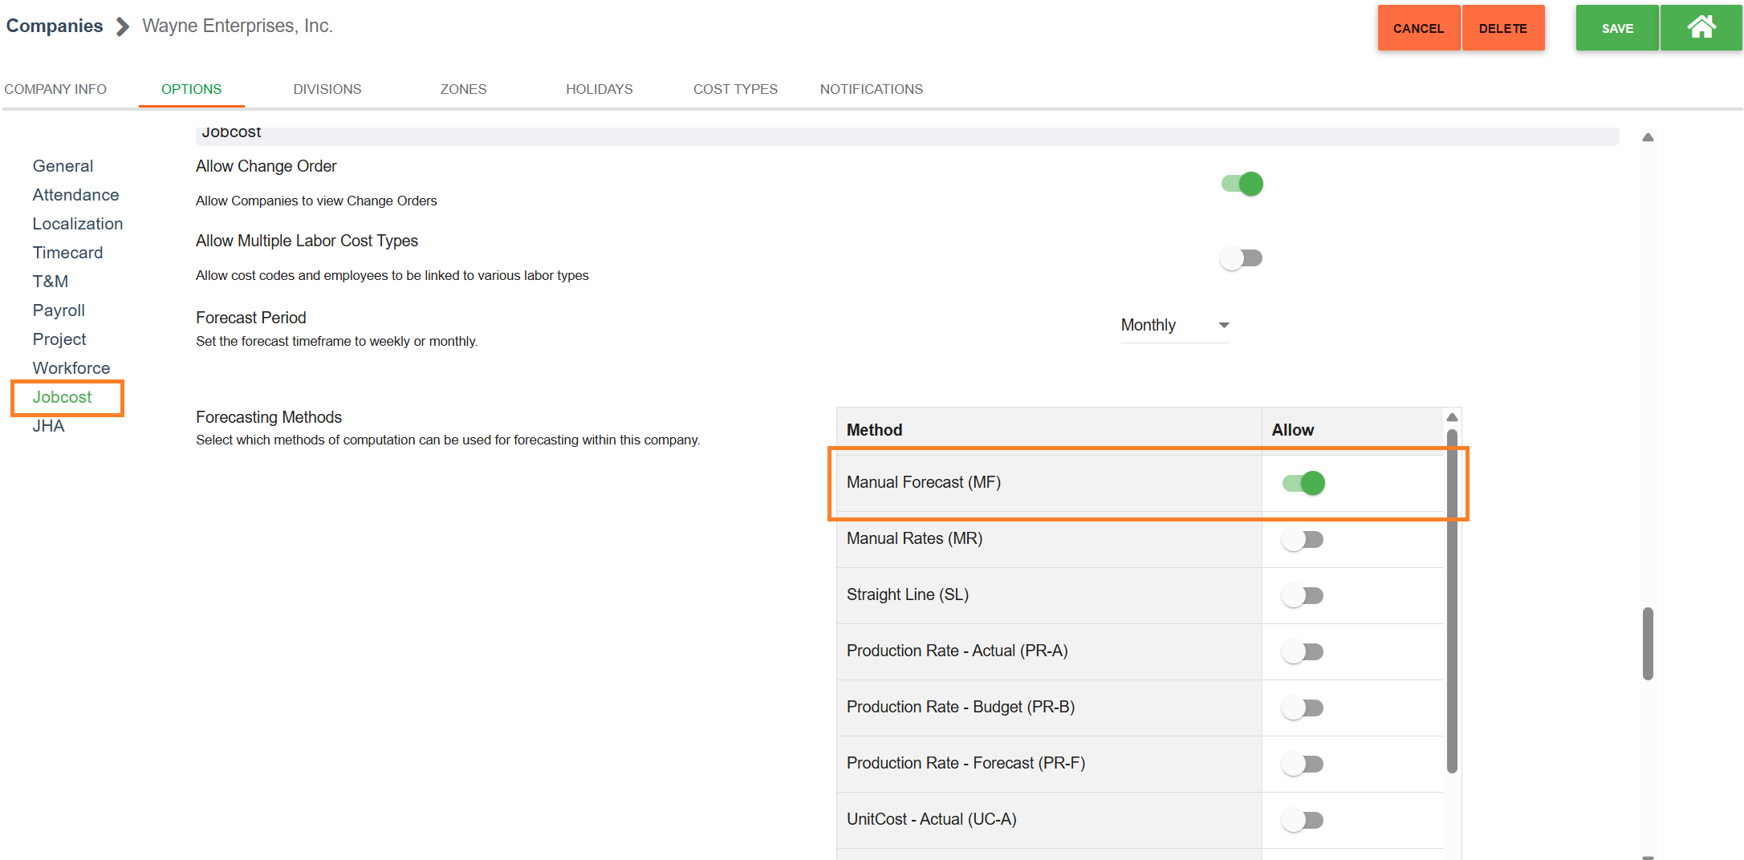Enable Manual Rates (MR) method
1744x860 pixels.
[x=1303, y=540]
